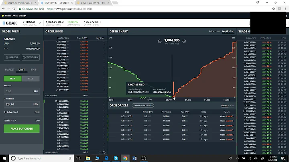The height and width of the screenshot is (162, 289).
Task: Open the Minor Service Outage notice
Action: 14,16
